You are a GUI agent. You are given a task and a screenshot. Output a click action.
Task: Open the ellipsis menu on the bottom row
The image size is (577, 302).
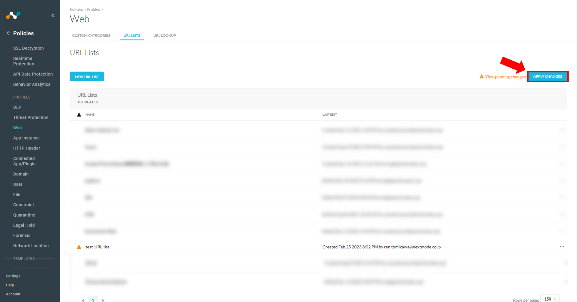click(562, 282)
